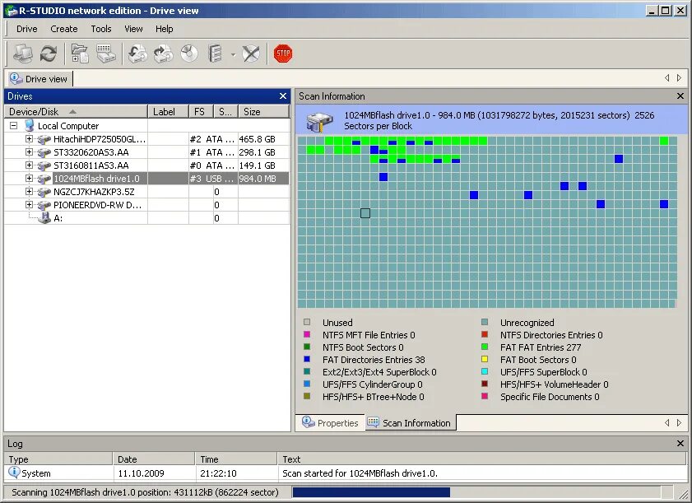
Task: Open the dropdown arrow beside the RAID icon
Action: (x=233, y=55)
